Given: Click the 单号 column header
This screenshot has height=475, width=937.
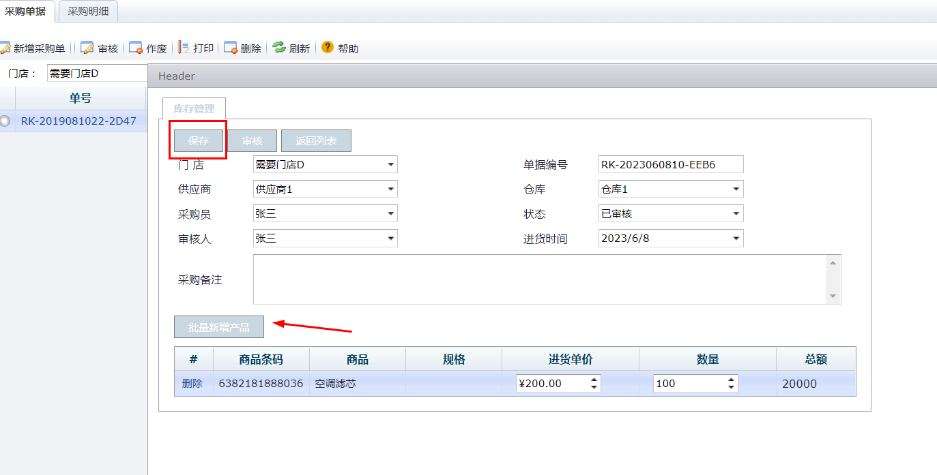Looking at the screenshot, I should pos(81,98).
